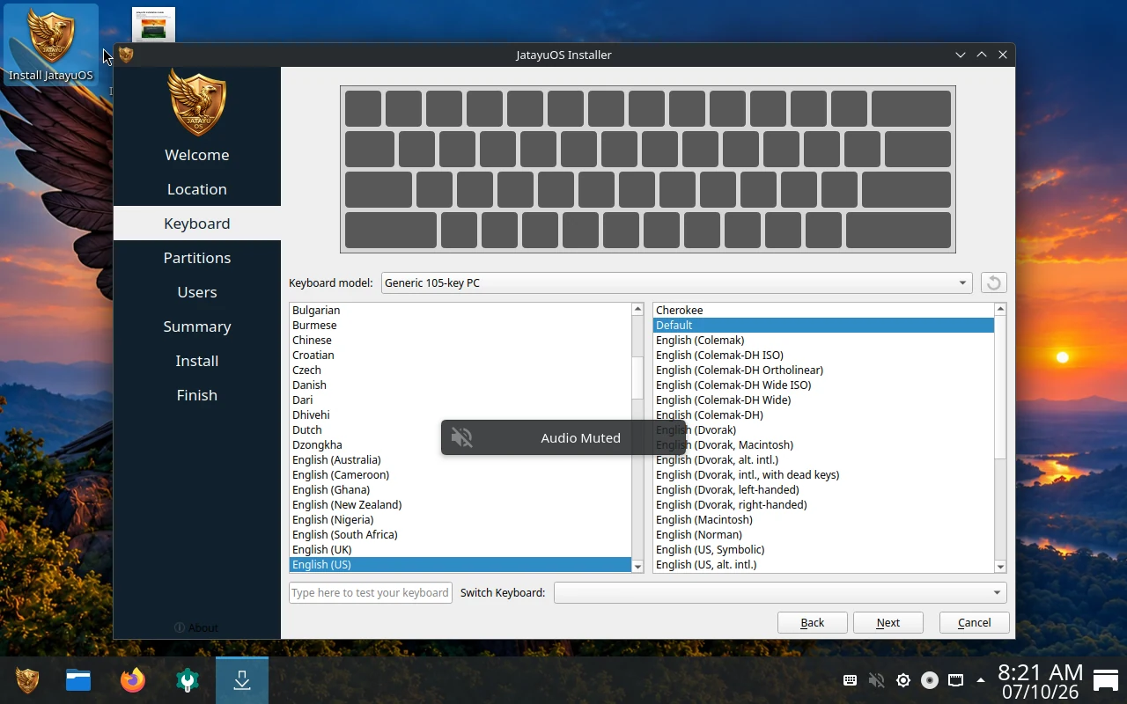Select English (Dvorak, left-handed) variant
1127x704 pixels.
coord(823,489)
